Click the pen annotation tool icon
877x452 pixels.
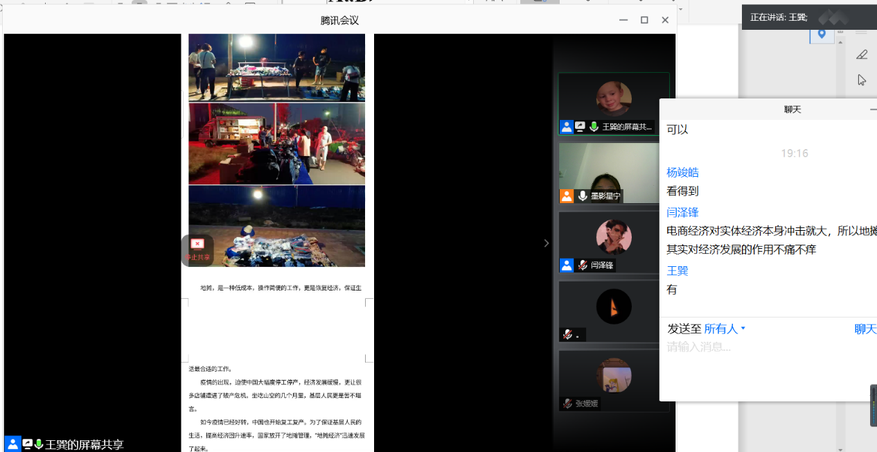[861, 55]
